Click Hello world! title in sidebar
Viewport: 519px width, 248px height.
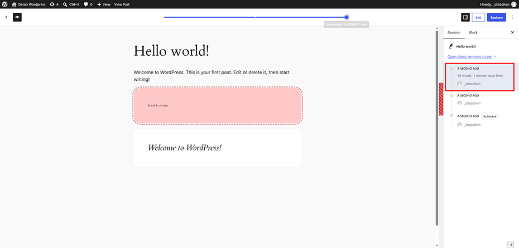coord(467,47)
